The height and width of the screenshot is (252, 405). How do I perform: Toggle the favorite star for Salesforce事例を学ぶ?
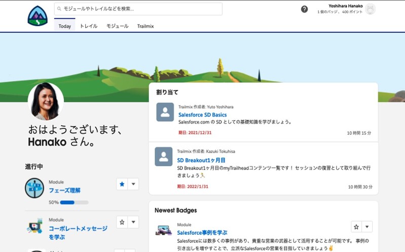(356, 227)
